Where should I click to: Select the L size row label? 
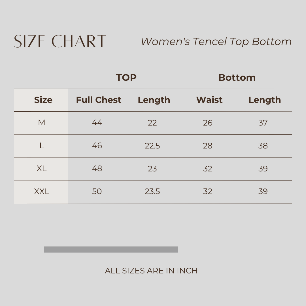point(42,146)
